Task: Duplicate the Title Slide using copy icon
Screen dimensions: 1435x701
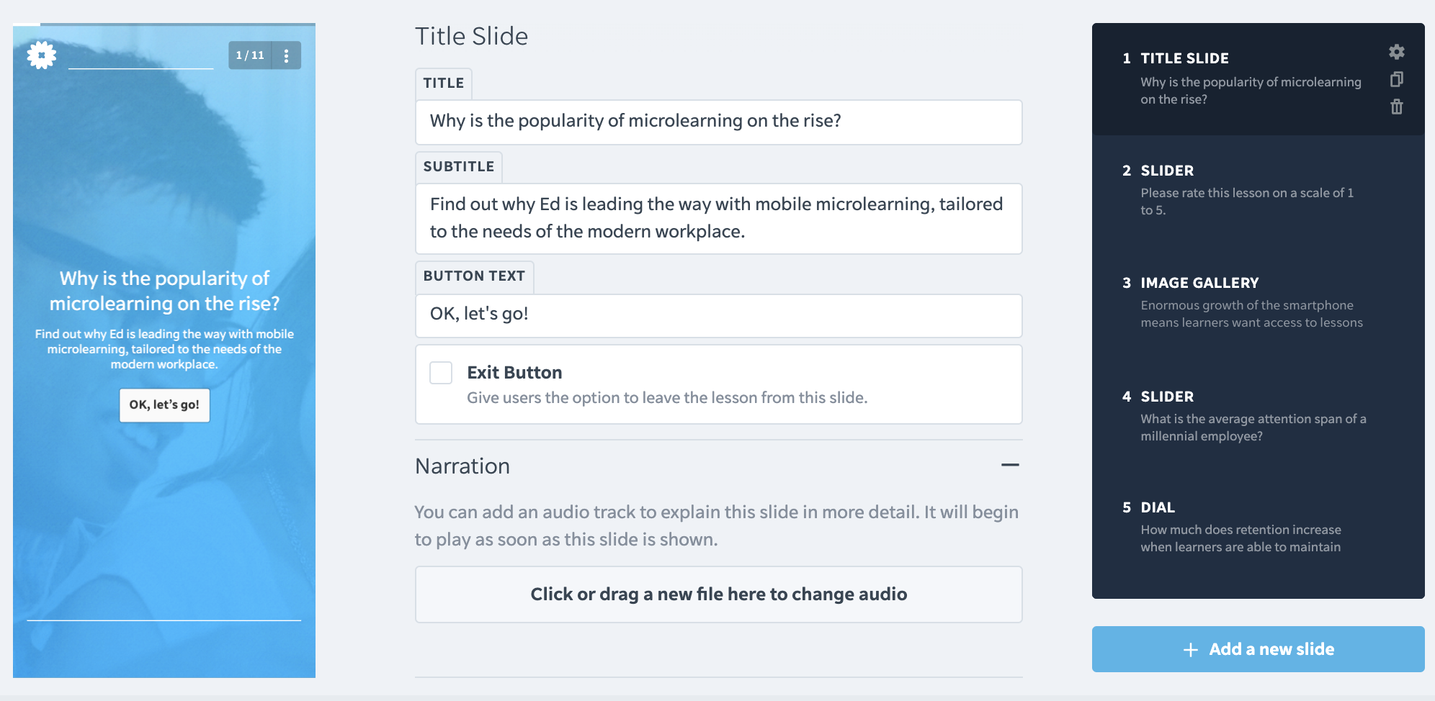Action: [x=1396, y=79]
